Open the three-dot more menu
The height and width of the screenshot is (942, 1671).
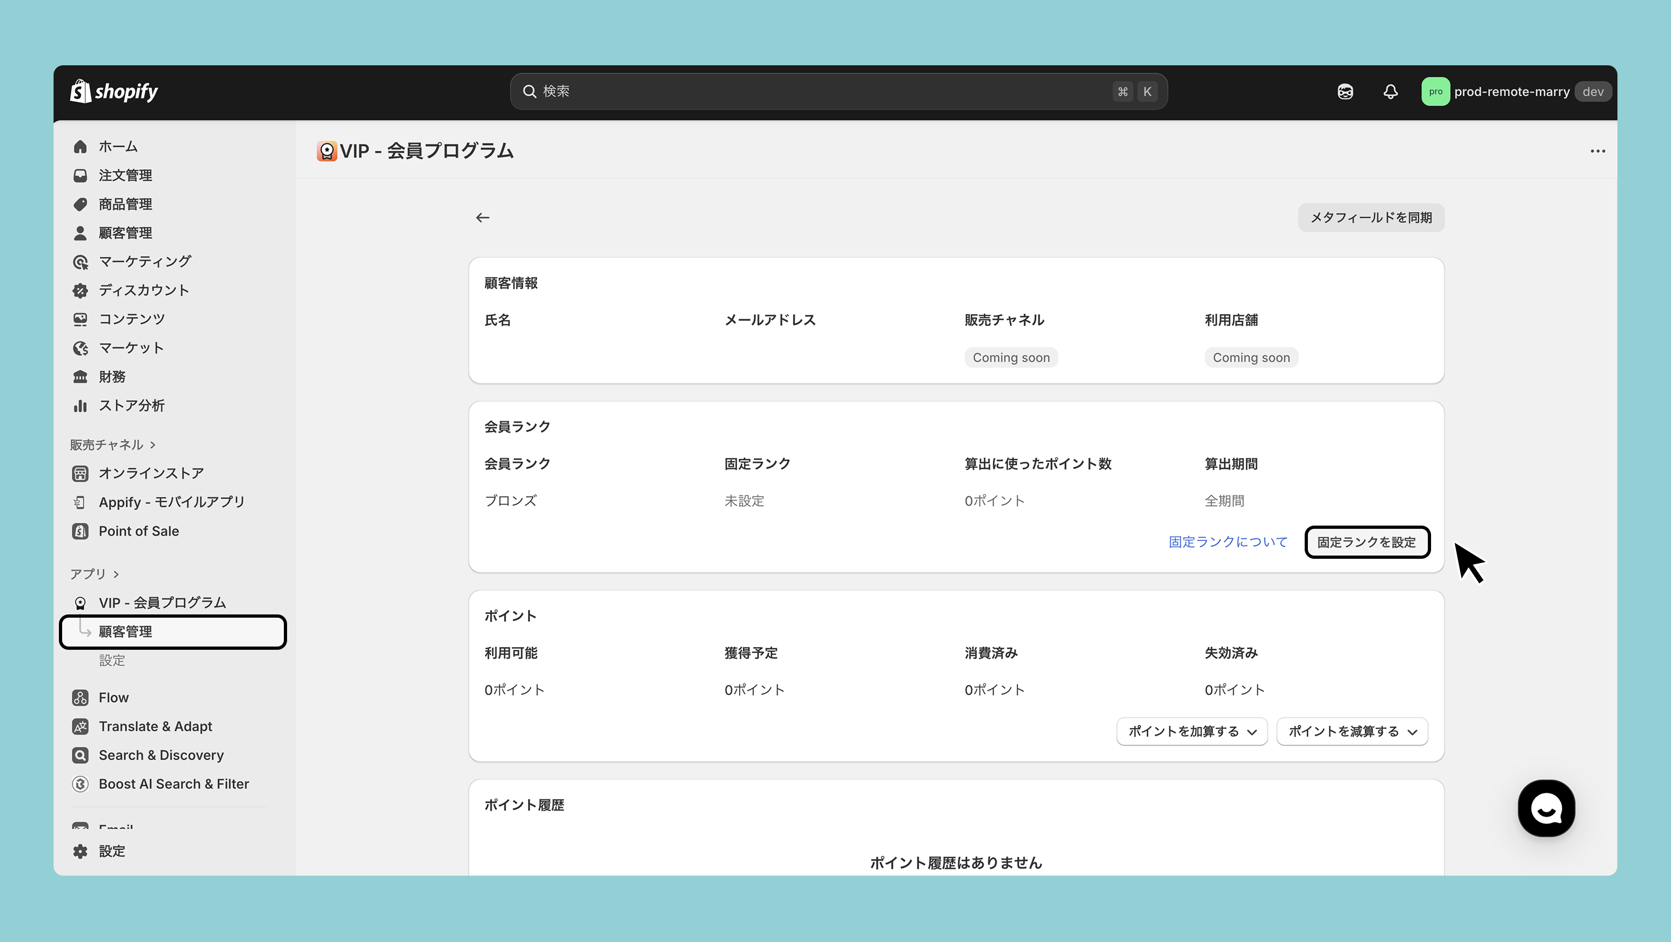pyautogui.click(x=1597, y=151)
